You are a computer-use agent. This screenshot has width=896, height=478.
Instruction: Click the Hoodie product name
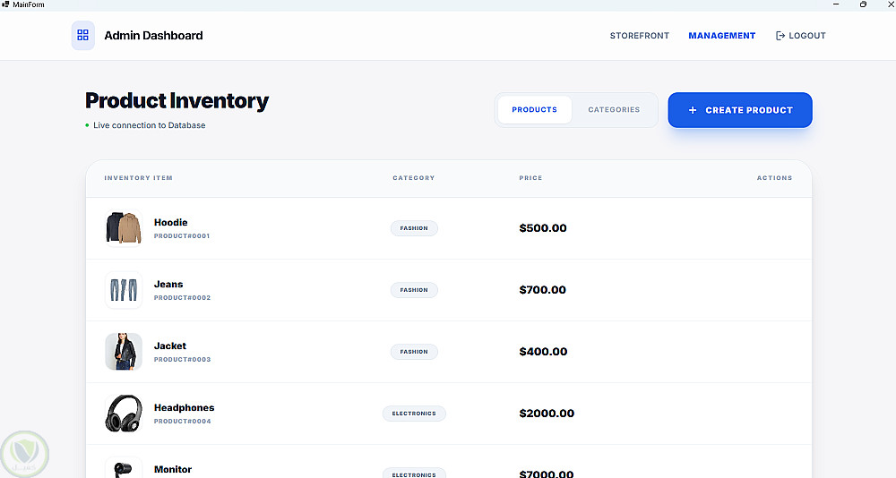coord(170,222)
